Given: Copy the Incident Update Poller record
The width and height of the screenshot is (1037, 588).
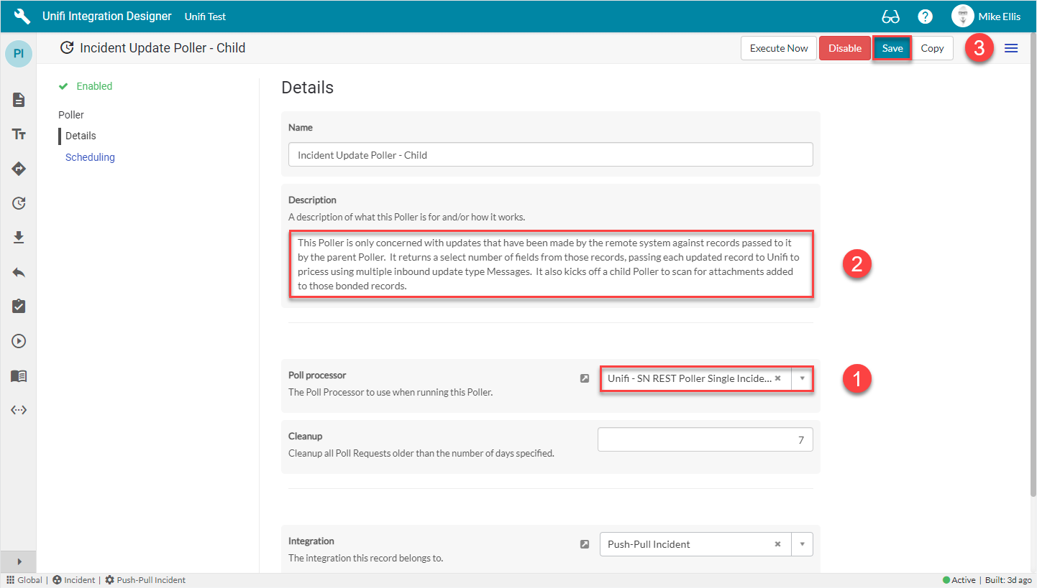Looking at the screenshot, I should pyautogui.click(x=932, y=47).
